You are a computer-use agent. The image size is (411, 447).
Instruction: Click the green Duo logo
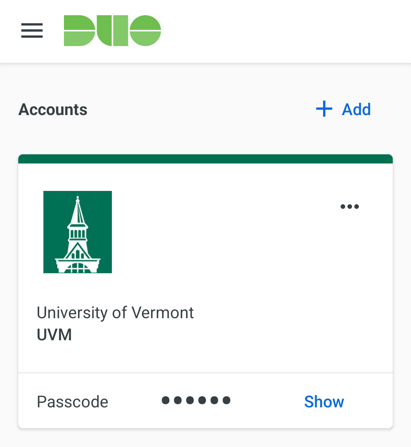click(112, 30)
